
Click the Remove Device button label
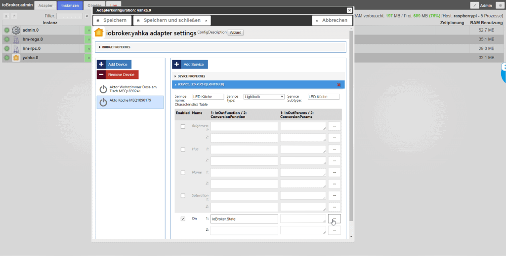point(122,74)
